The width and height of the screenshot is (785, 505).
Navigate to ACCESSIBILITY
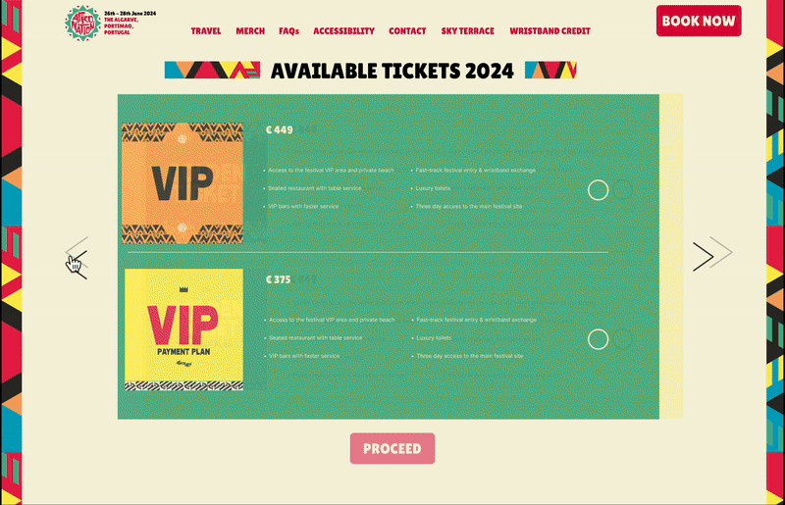343,31
